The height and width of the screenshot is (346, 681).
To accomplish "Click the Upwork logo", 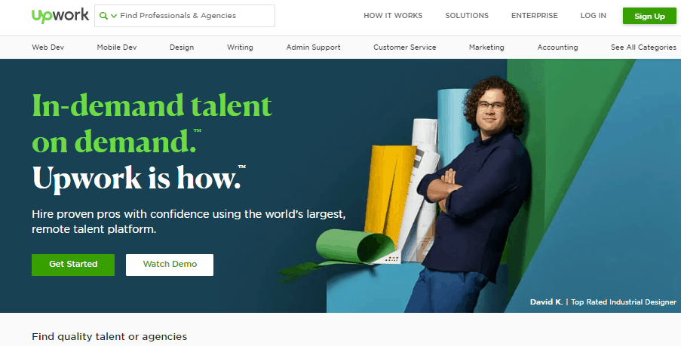I will click(x=60, y=15).
